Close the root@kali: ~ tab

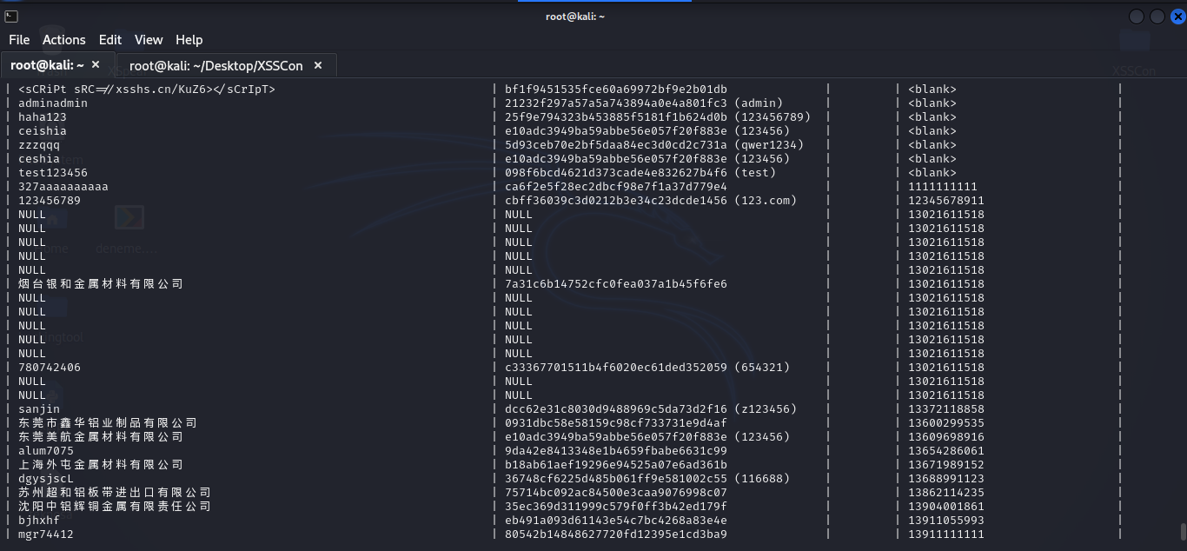[x=96, y=65]
